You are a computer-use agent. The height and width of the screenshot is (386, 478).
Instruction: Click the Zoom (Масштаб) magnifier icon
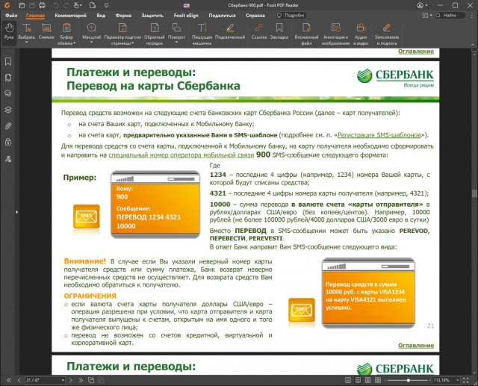tap(91, 28)
